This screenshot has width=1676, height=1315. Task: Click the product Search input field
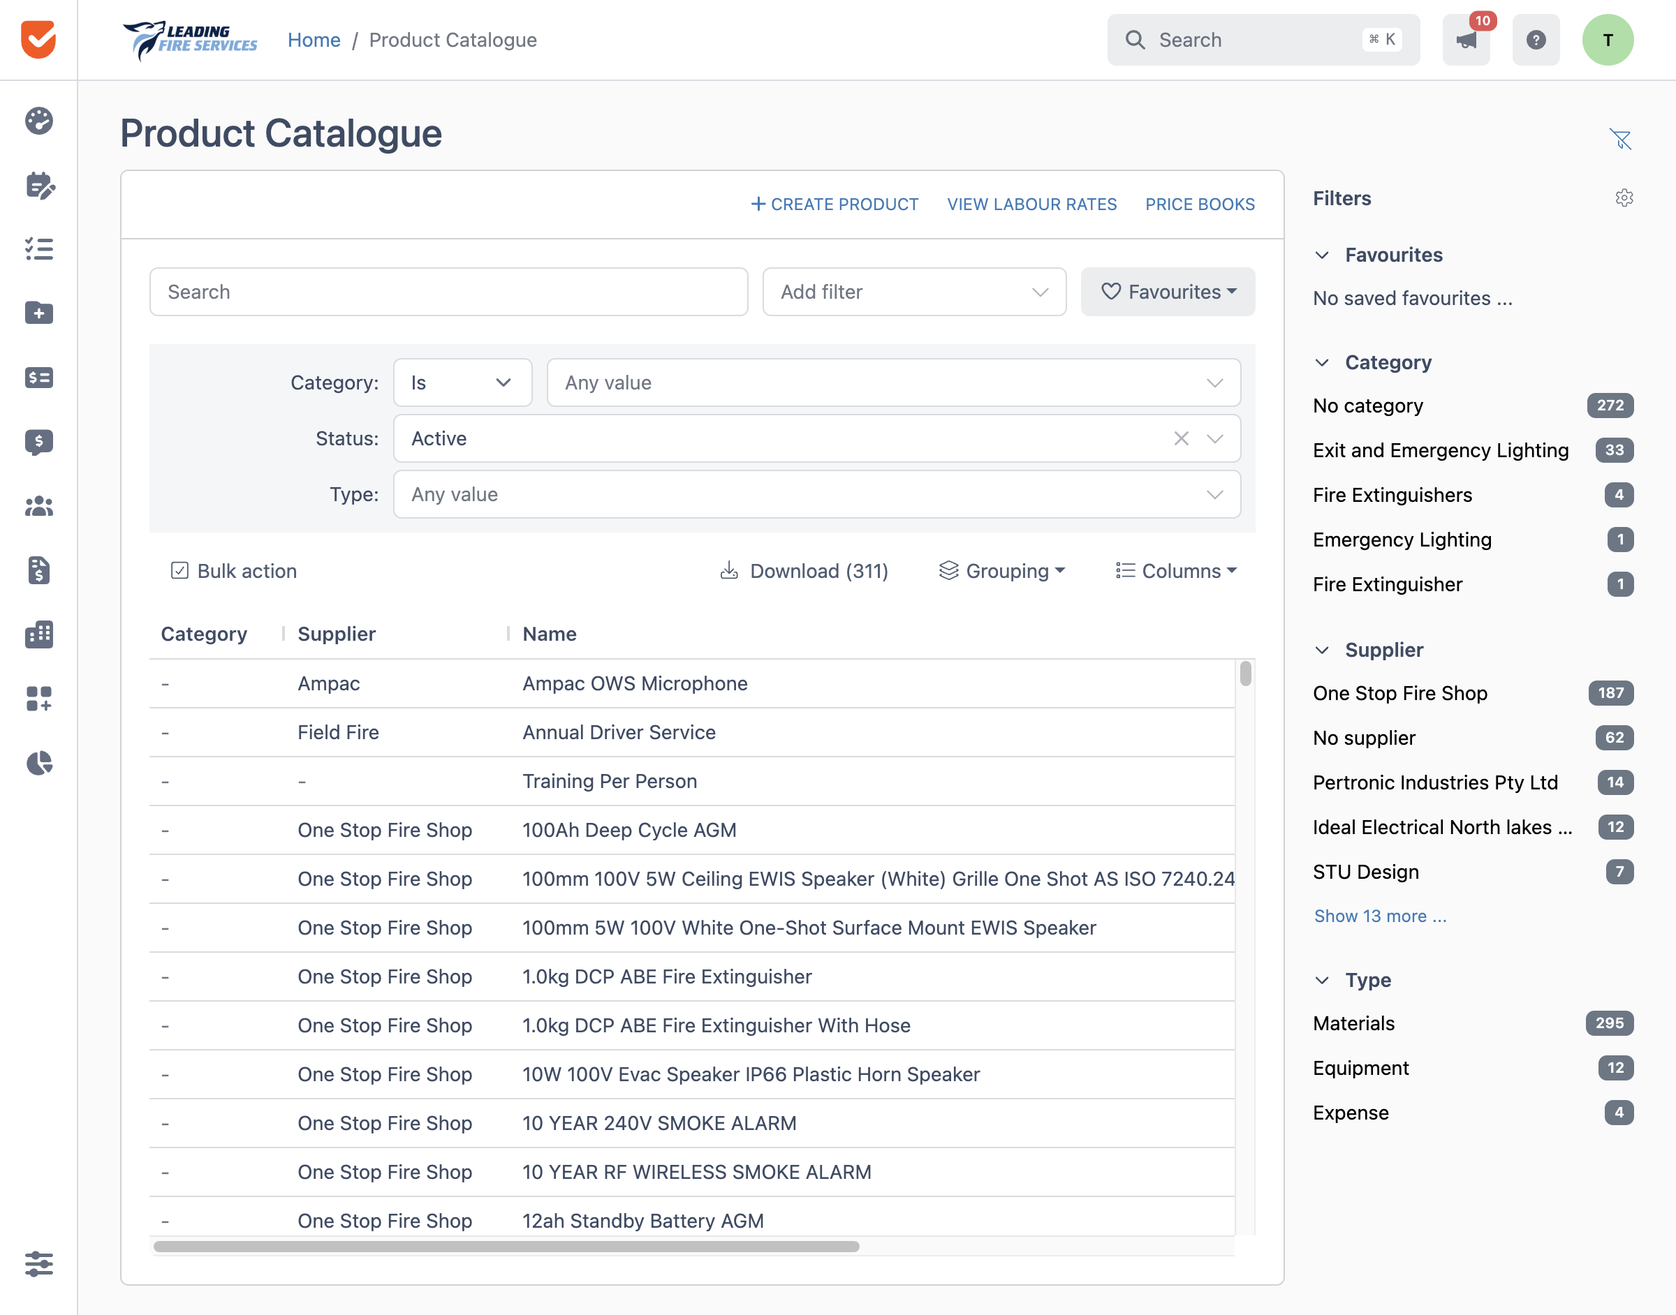tap(448, 292)
